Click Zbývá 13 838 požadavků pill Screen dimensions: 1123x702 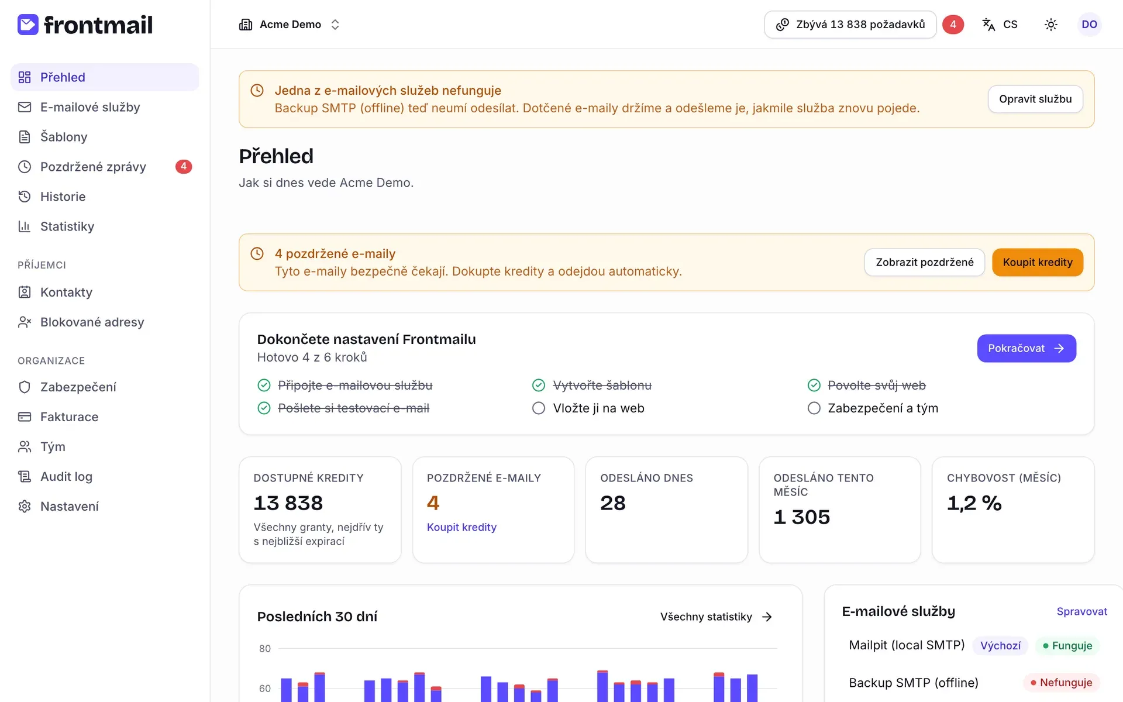850,25
